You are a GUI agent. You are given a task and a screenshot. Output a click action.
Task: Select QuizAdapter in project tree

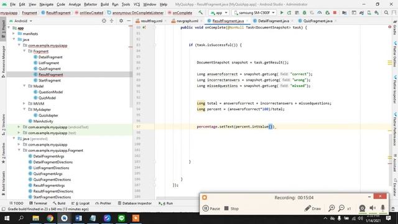pos(49,115)
